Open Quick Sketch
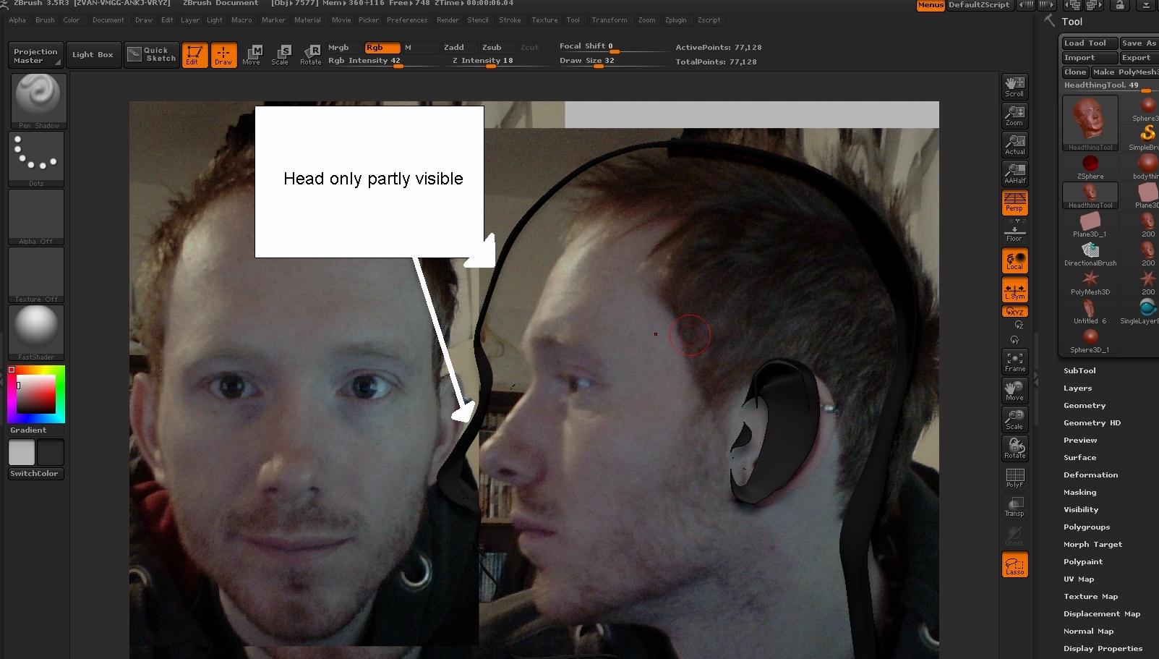Viewport: 1159px width, 659px height. (152, 54)
